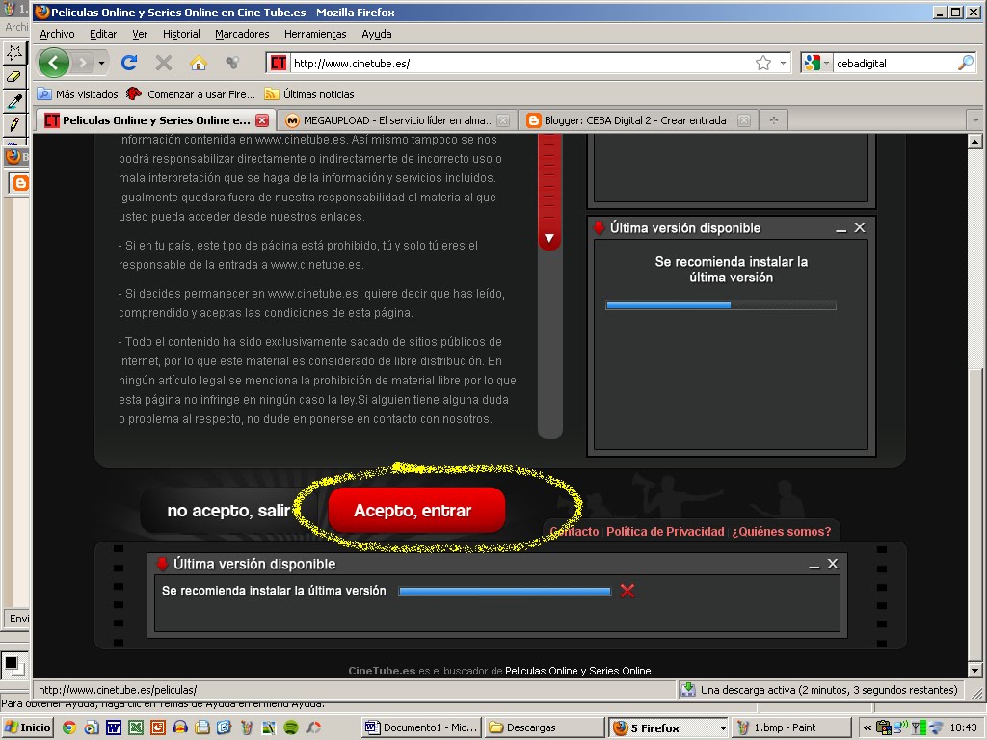
Task: Open Política de Privacidad link
Action: tap(665, 532)
